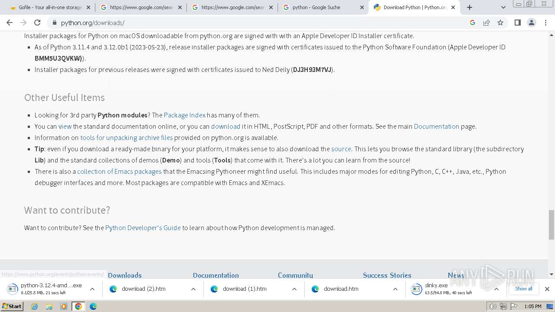The image size is (555, 312).
Task: Select the Download Python tab
Action: coord(415,7)
